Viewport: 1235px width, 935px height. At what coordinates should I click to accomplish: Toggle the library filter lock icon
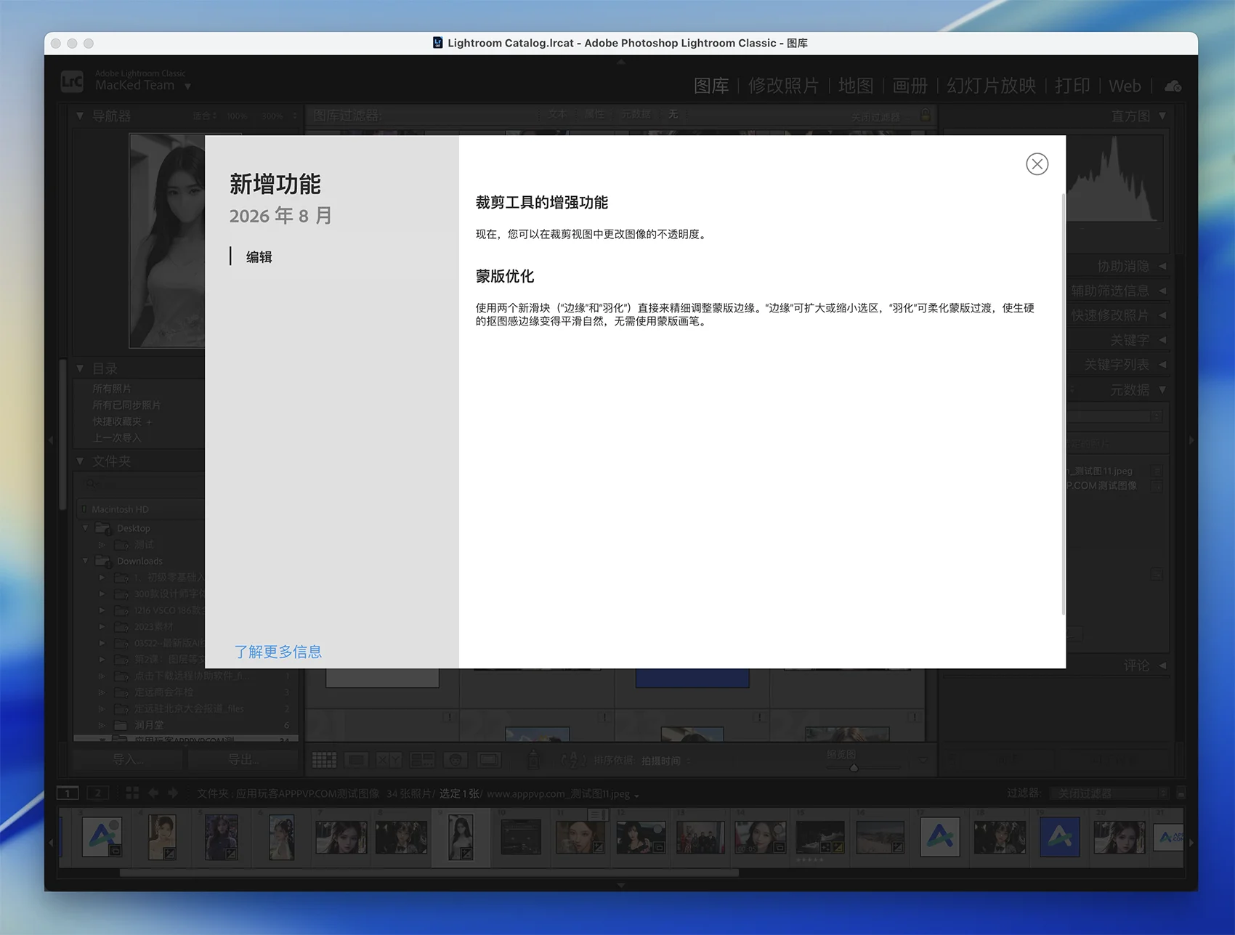[925, 116]
